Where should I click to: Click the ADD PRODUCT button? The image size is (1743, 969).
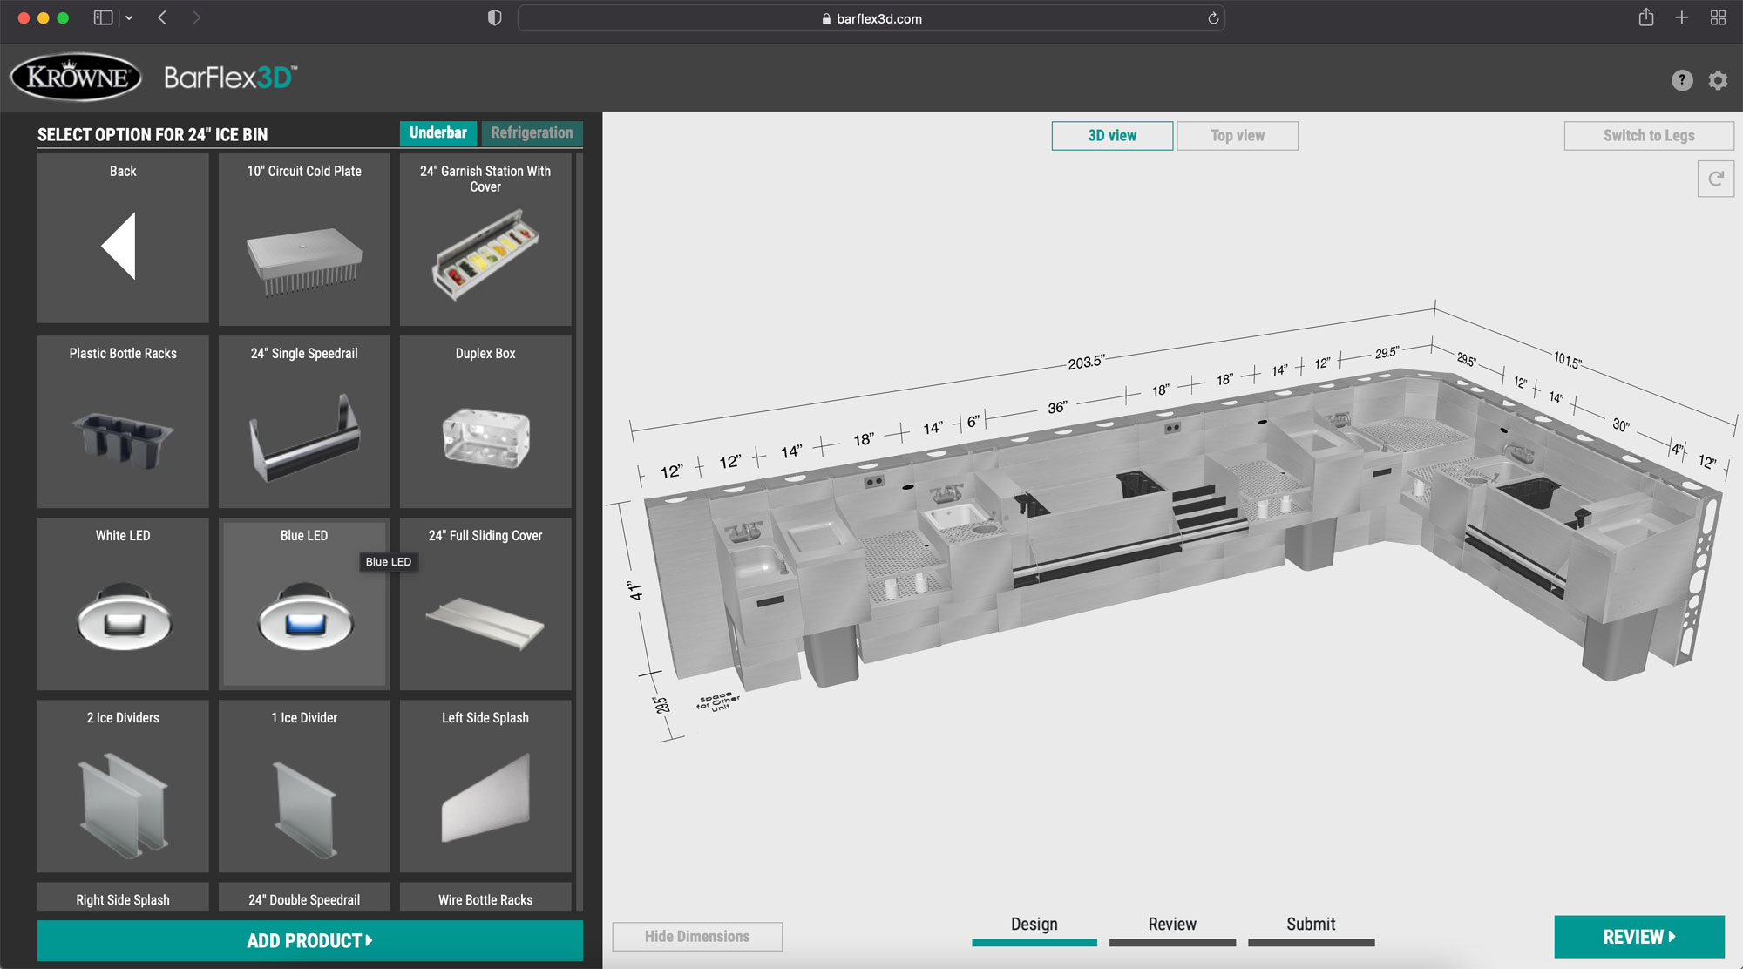[x=309, y=940]
